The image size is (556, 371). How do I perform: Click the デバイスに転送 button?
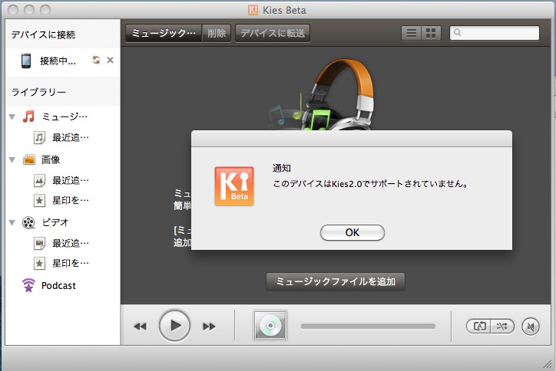(x=273, y=33)
